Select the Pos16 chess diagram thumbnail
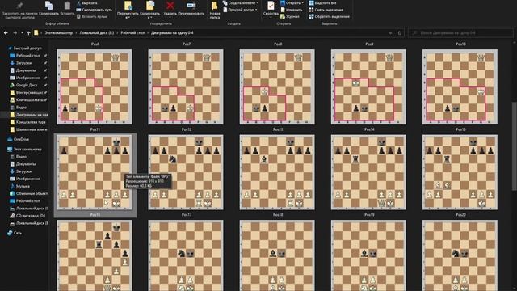This screenshot has height=291, width=517. click(95, 255)
